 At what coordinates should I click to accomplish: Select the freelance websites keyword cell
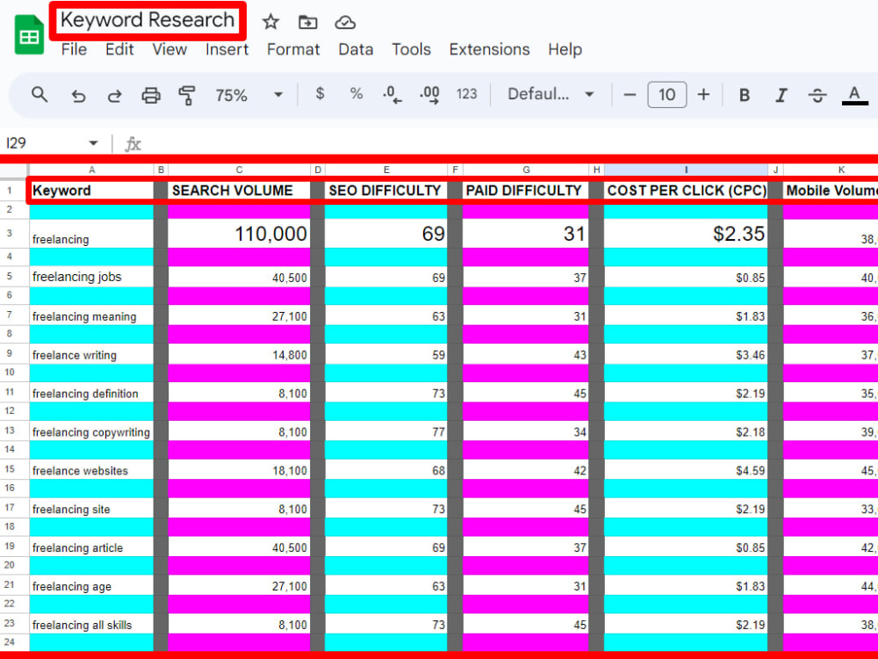[x=92, y=469]
